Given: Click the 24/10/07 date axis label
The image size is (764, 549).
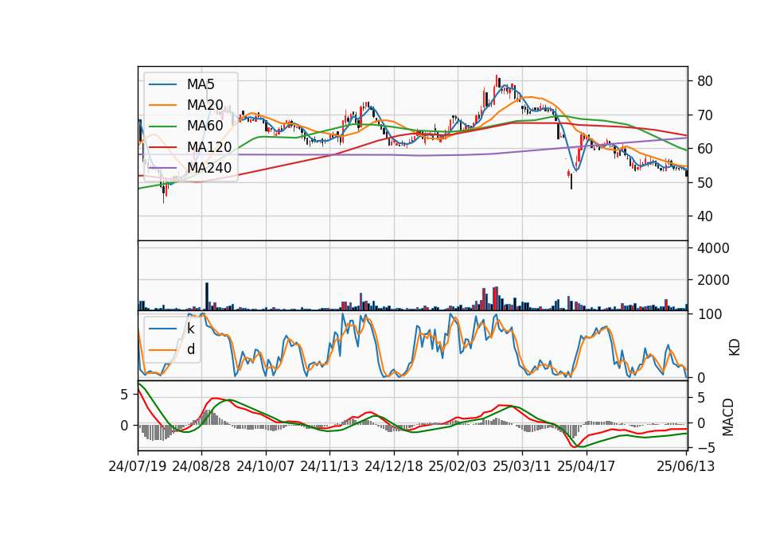Looking at the screenshot, I should click(x=266, y=467).
